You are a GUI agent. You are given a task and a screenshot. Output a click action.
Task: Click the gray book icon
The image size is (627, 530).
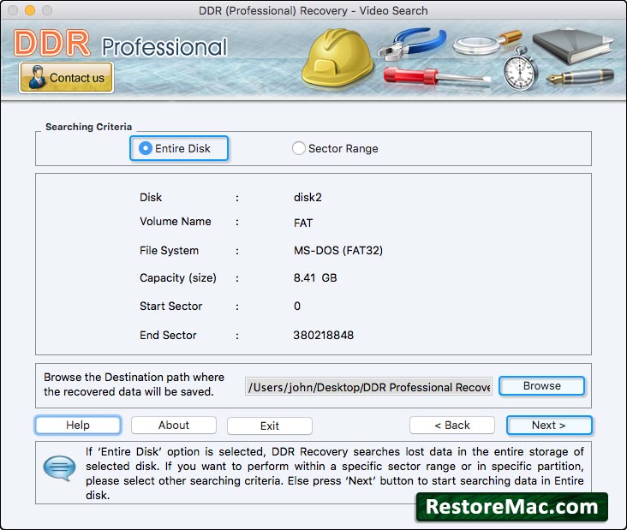coord(573,46)
